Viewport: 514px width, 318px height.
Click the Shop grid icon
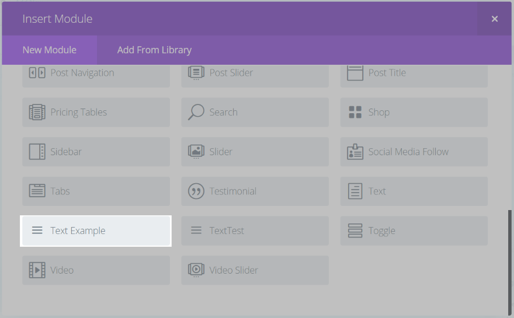click(355, 112)
